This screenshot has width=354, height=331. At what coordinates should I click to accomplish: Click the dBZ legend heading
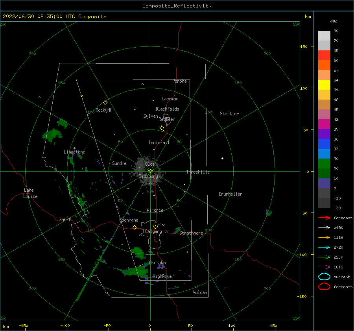click(334, 21)
